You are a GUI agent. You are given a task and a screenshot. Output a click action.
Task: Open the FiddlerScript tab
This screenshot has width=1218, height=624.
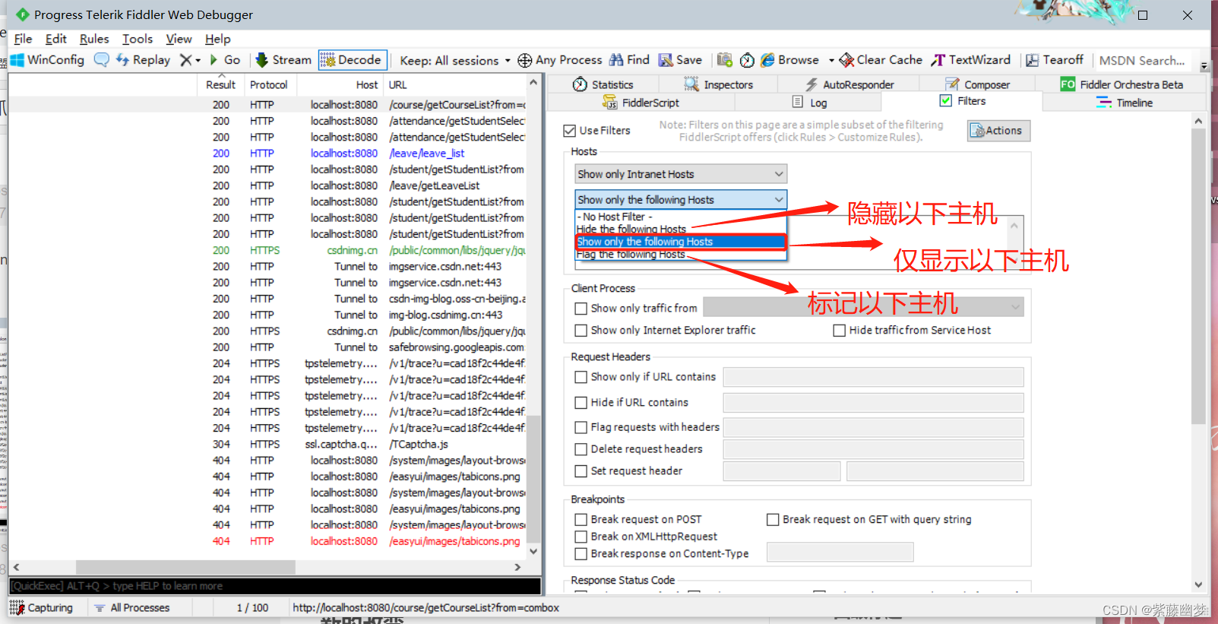[x=641, y=103]
